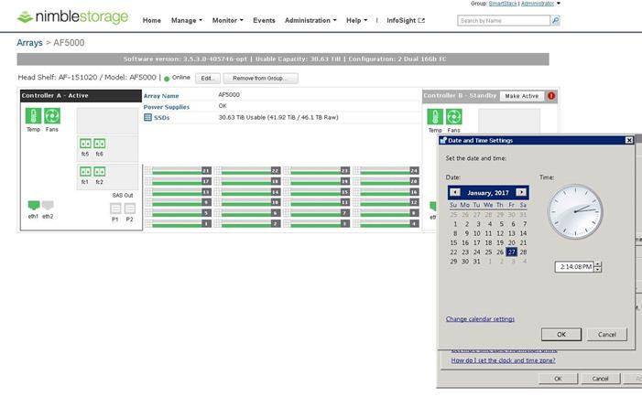642x407 pixels.
Task: Open Events menu item
Action: point(264,20)
